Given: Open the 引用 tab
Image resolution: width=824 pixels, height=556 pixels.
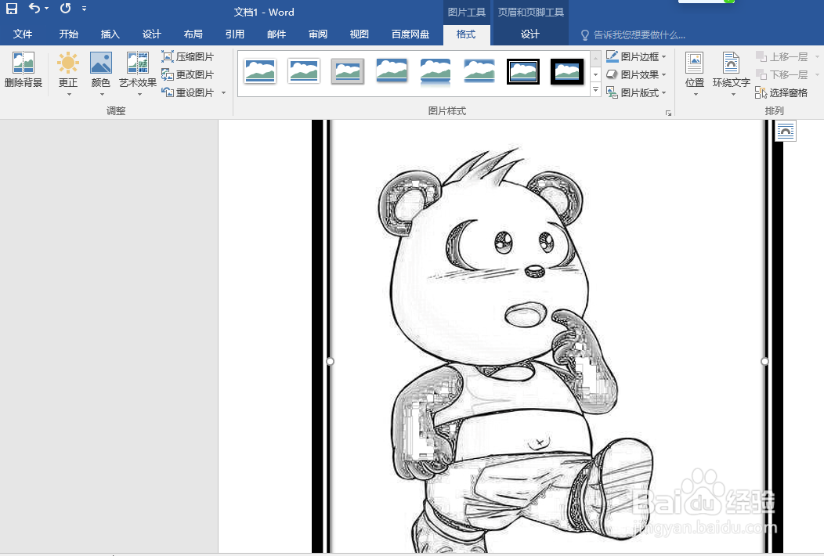Looking at the screenshot, I should (x=234, y=34).
